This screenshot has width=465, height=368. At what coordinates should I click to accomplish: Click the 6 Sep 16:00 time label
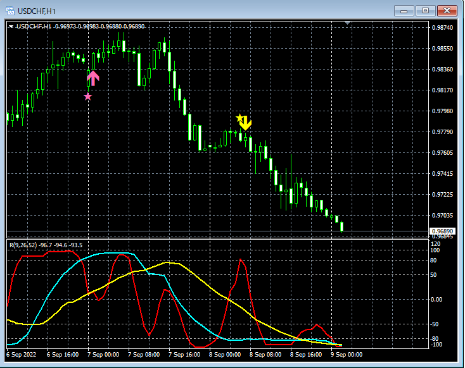pyautogui.click(x=63, y=355)
